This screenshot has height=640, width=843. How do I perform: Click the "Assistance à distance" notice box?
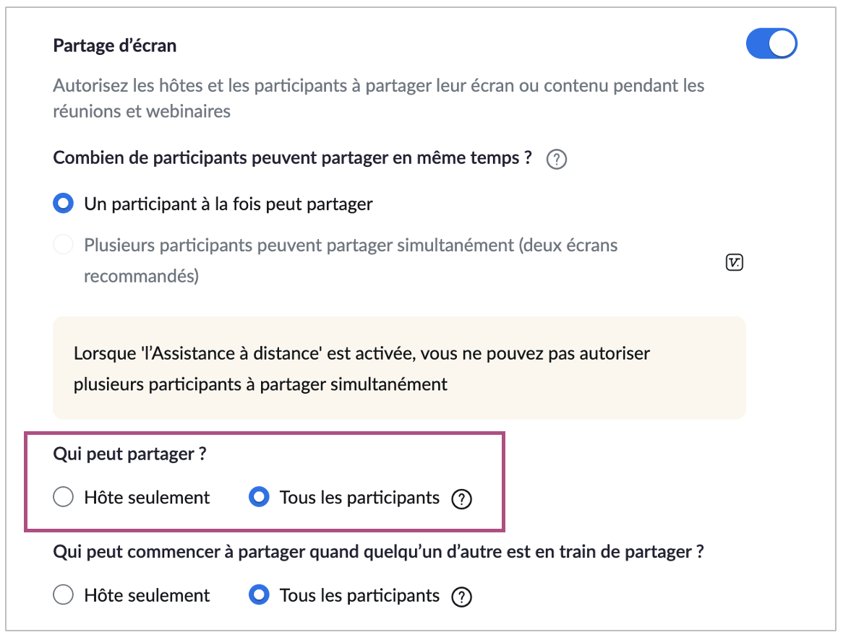398,368
